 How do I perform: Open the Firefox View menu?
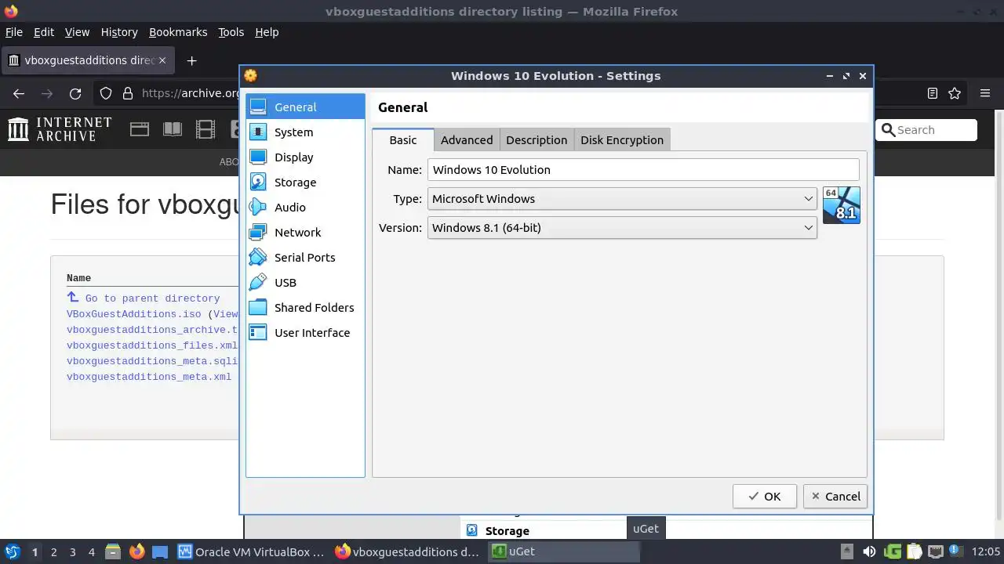coord(77,32)
